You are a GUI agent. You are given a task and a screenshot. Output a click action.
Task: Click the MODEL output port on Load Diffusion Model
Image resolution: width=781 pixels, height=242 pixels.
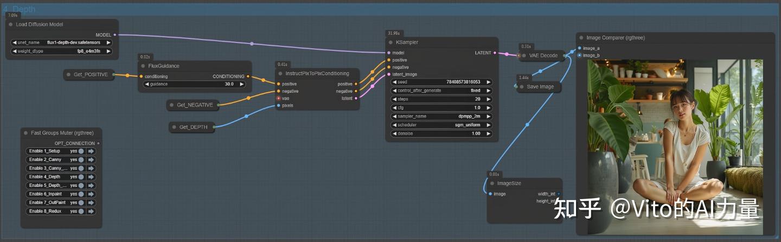tap(114, 35)
